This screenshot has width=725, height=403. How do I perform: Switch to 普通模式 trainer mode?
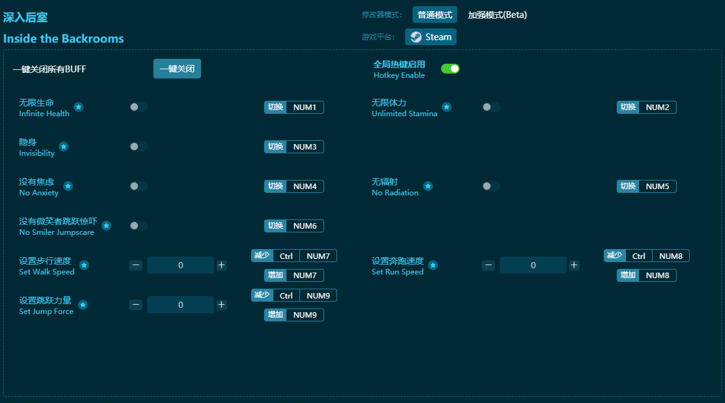click(434, 15)
